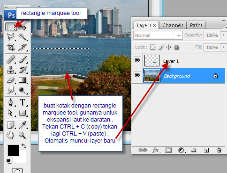
Task: Select the Pen tool
Action: point(11,102)
